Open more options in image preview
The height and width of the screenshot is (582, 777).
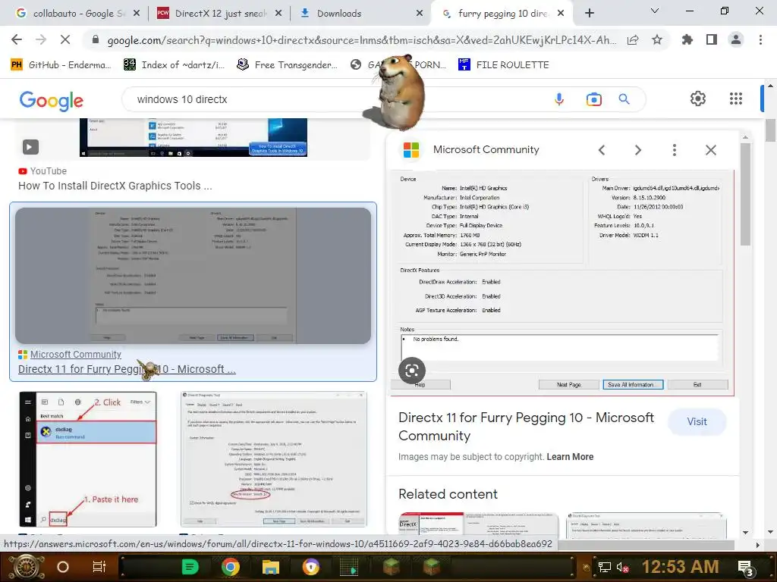(675, 150)
